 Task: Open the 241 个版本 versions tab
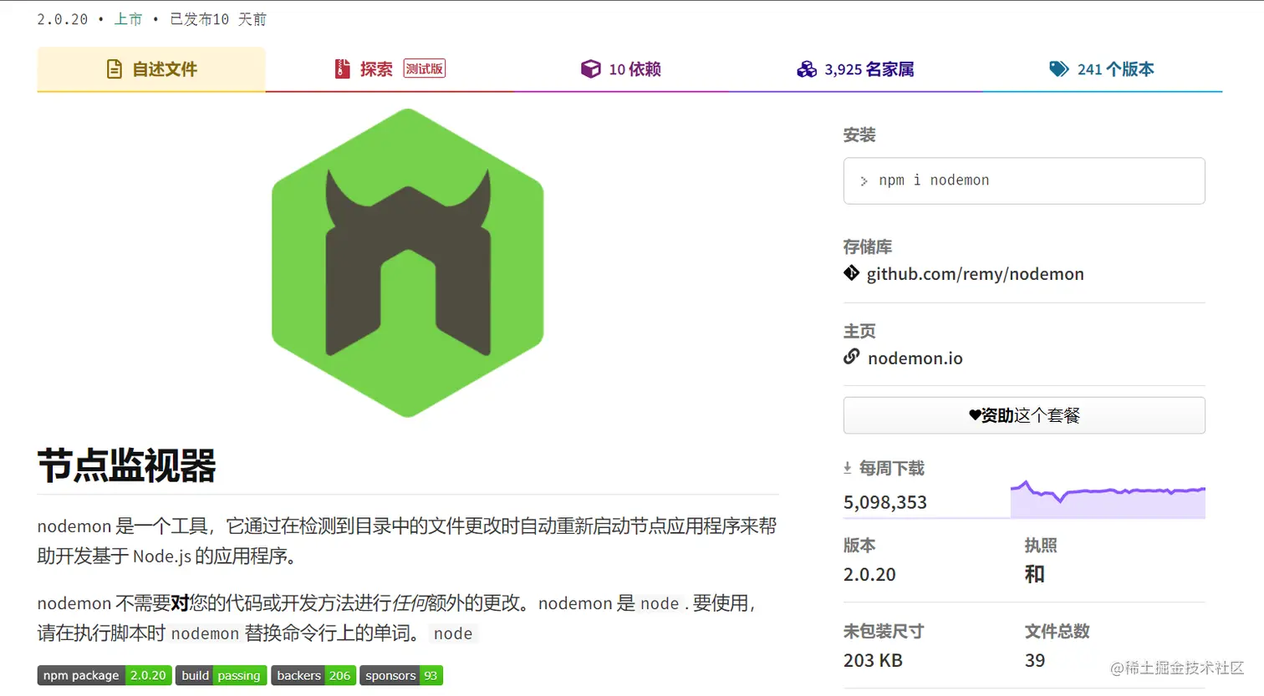click(1102, 69)
